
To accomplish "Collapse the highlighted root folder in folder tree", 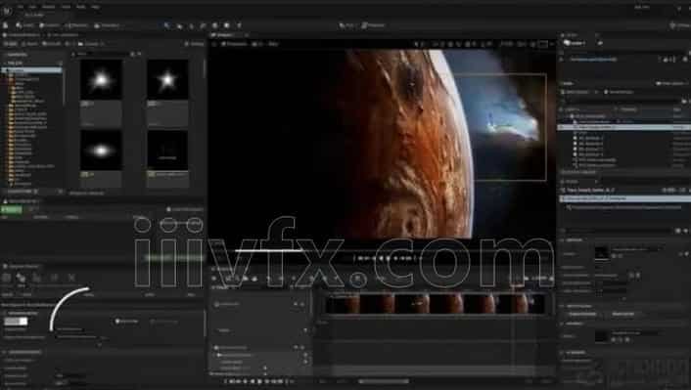I will coord(5,70).
